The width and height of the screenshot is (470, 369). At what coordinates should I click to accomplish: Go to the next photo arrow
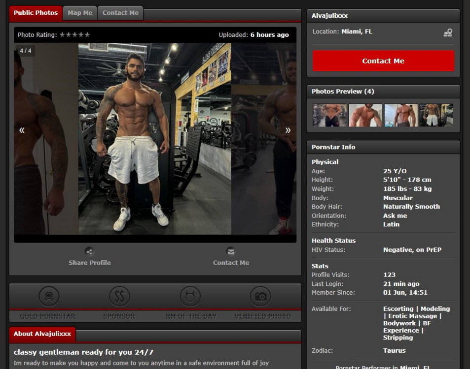click(x=288, y=130)
